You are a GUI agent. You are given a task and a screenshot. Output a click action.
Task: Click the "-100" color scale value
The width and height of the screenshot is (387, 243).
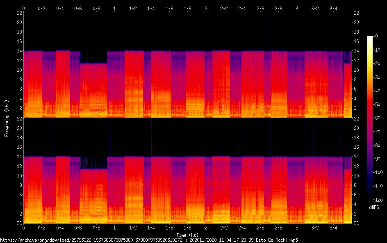(x=378, y=173)
